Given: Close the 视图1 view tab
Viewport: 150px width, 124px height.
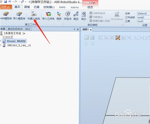Looking at the screenshot, I should tap(91, 29).
